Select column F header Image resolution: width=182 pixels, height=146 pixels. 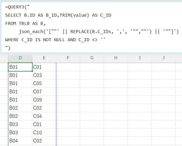68,58
